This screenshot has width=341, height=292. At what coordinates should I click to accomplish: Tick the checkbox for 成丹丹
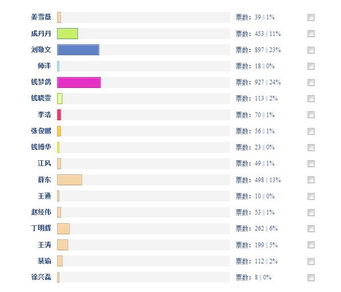click(311, 34)
